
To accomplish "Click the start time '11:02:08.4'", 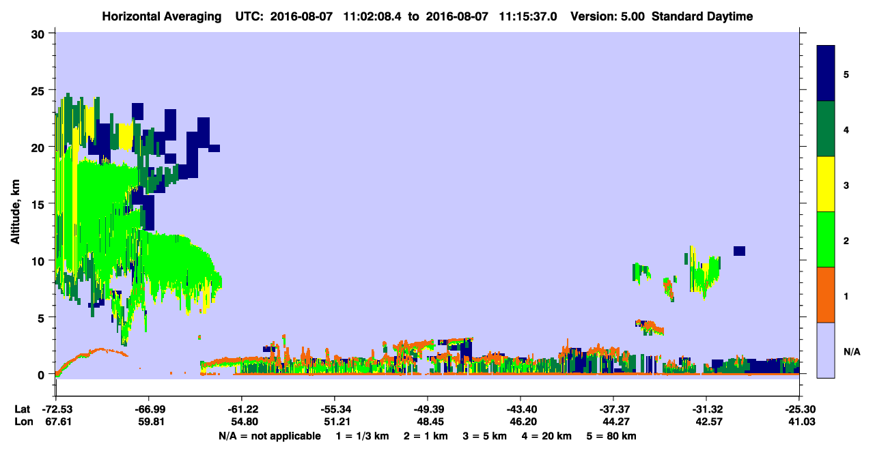I will [x=372, y=16].
